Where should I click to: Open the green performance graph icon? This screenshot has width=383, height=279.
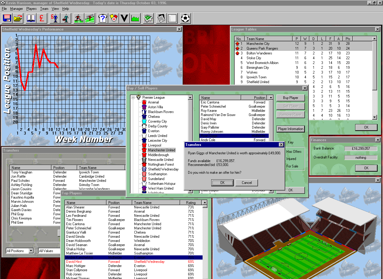pos(135,18)
